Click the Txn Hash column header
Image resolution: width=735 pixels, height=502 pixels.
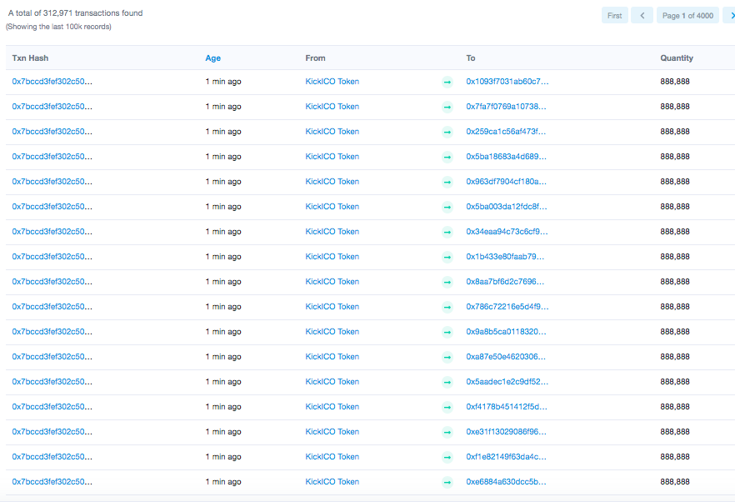30,58
